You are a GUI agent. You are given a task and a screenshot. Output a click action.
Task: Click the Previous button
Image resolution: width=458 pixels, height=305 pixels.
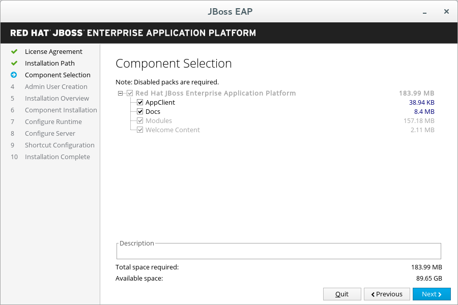(387, 294)
